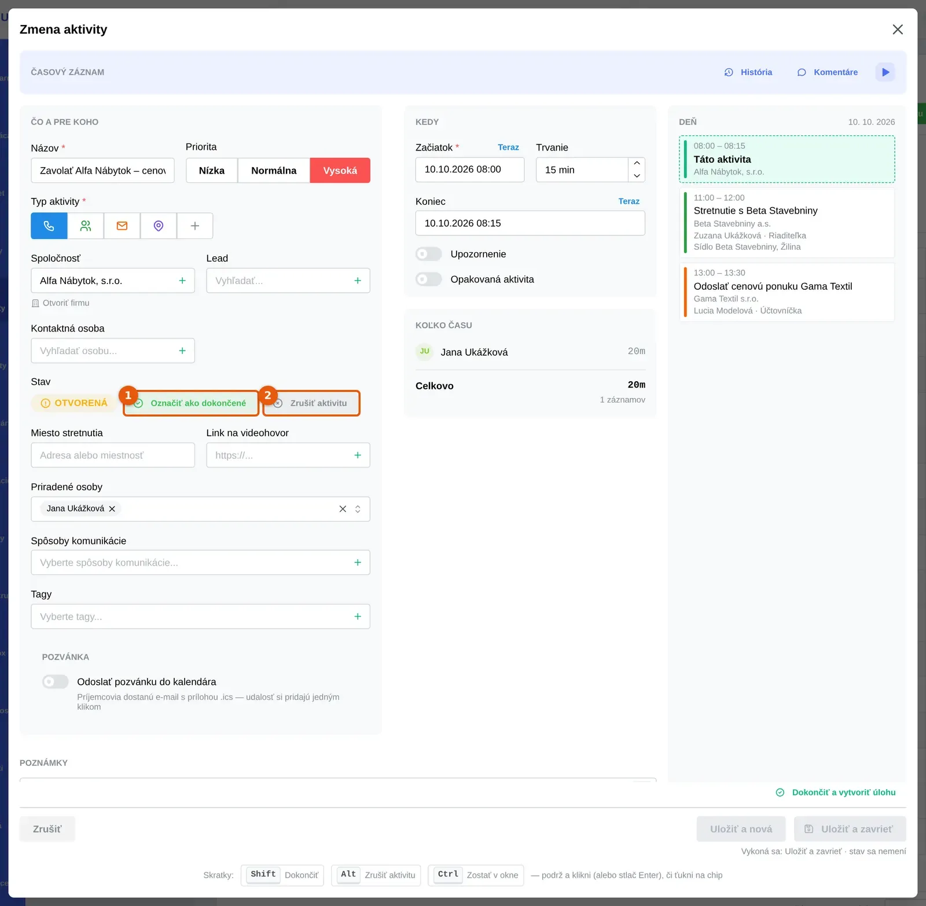Click plus icon in Tagy field
Viewport: 926px width, 906px height.
[x=358, y=617]
